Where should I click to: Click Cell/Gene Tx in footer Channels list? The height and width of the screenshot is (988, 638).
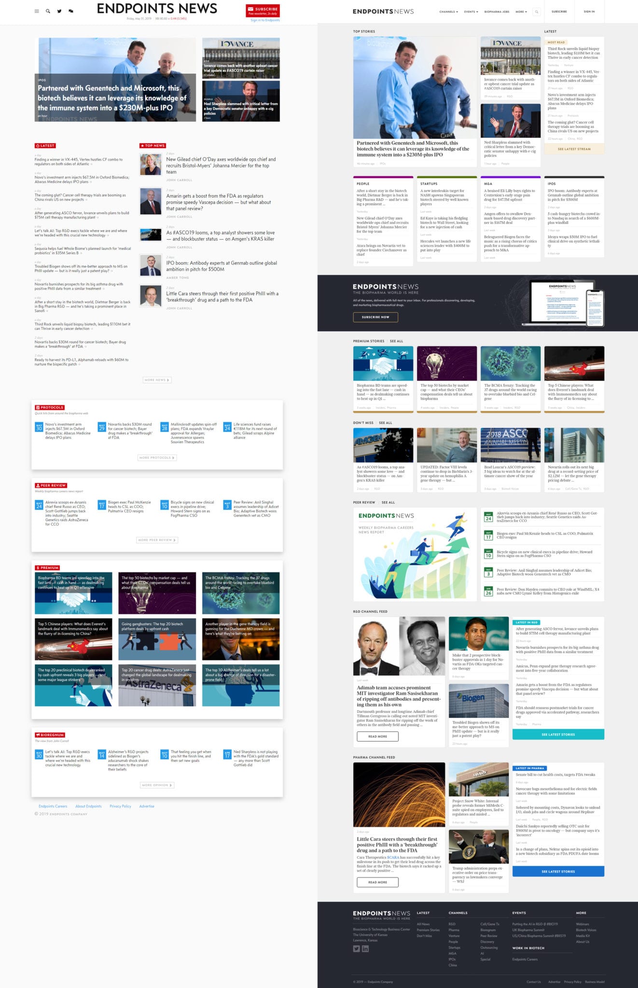coord(490,924)
